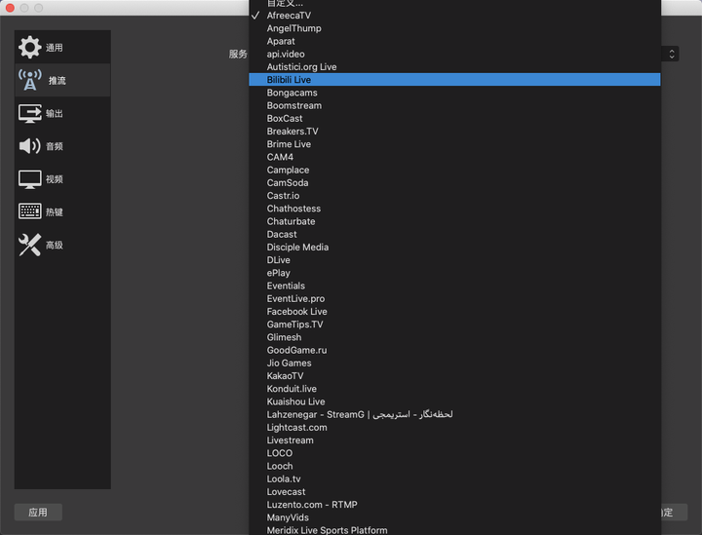This screenshot has width=702, height=535.
Task: Select BoxCast service
Action: pyautogui.click(x=454, y=119)
